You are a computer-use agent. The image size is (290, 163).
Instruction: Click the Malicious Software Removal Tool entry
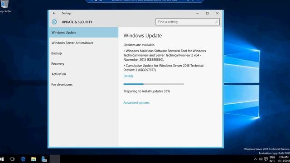(x=164, y=55)
